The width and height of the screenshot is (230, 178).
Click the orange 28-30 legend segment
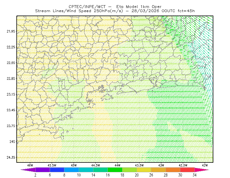tap(173, 170)
